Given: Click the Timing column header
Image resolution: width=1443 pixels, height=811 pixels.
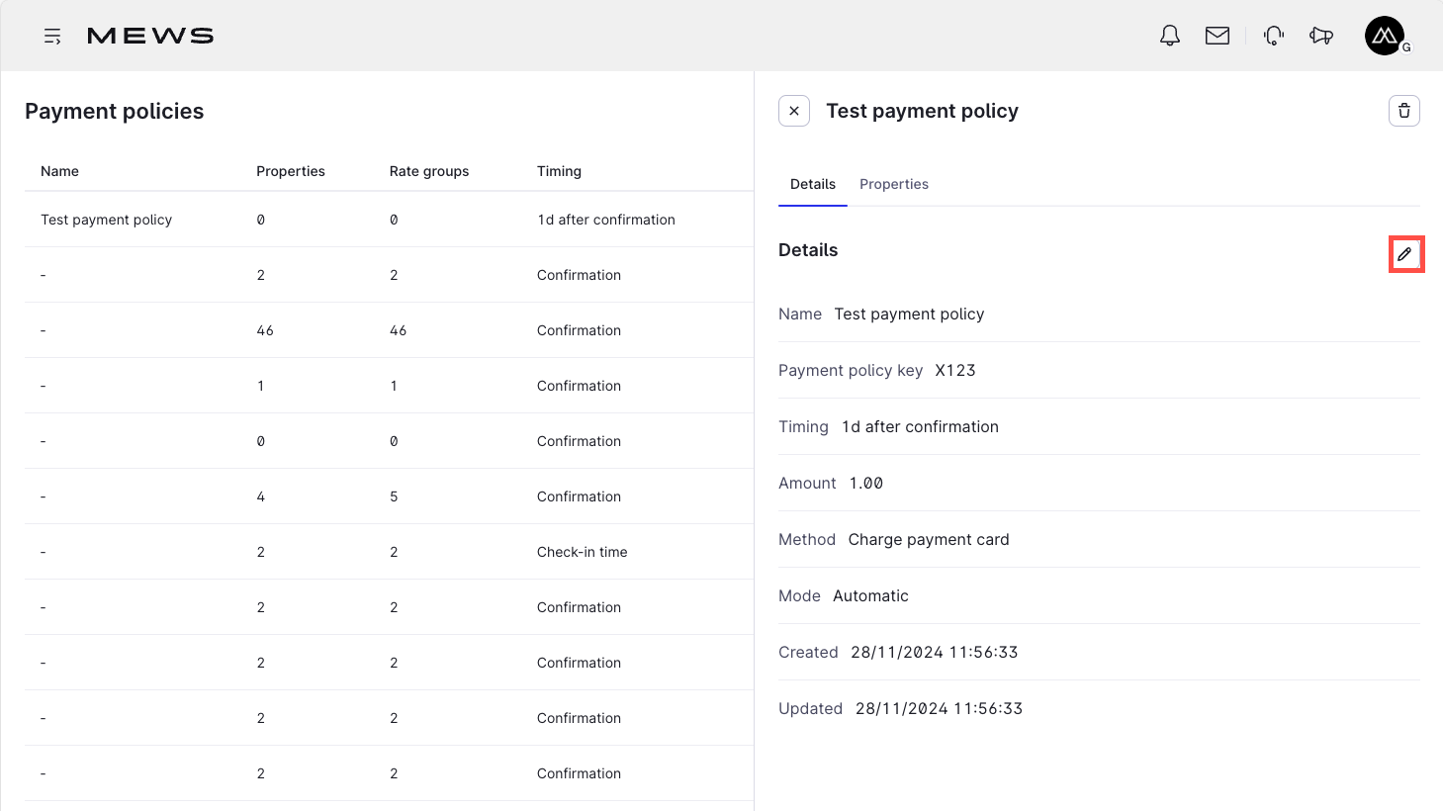Looking at the screenshot, I should 559,171.
